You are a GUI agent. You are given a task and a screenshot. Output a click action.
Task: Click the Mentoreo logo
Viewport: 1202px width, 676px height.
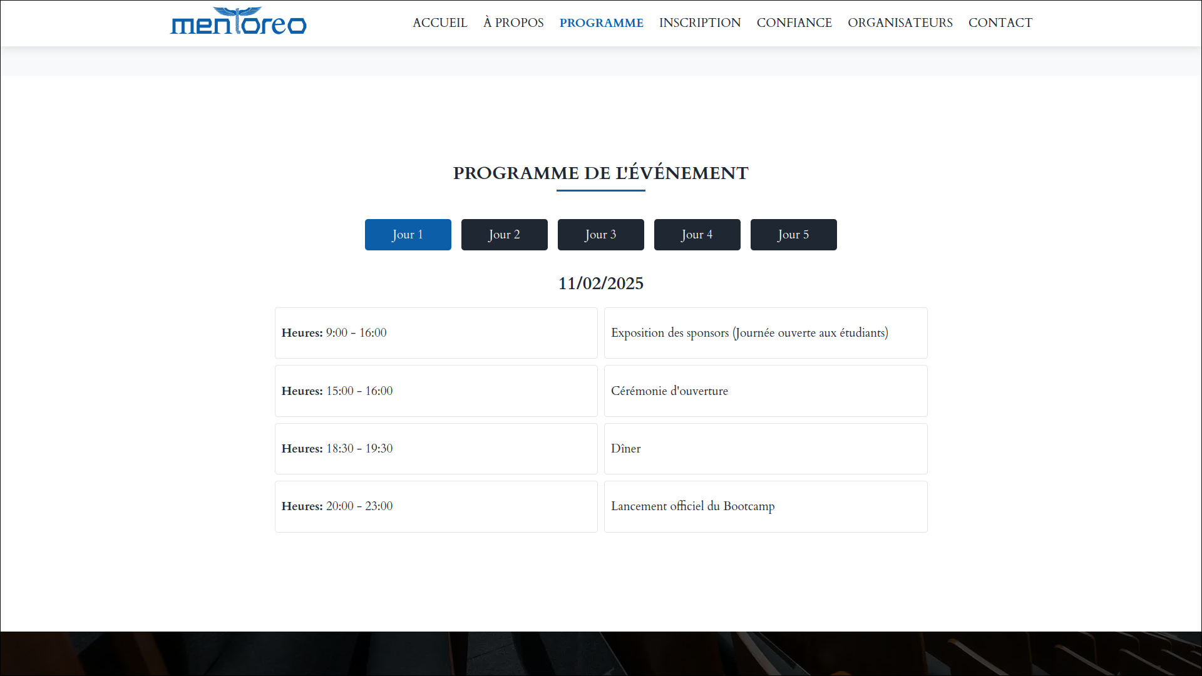coord(238,22)
